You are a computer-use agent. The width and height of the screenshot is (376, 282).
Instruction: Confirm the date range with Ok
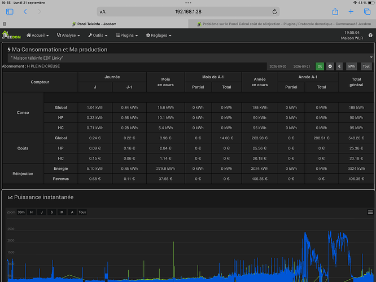click(x=320, y=67)
